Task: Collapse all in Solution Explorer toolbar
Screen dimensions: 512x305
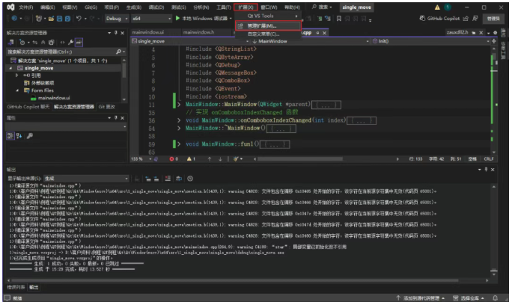Action: tap(43, 42)
